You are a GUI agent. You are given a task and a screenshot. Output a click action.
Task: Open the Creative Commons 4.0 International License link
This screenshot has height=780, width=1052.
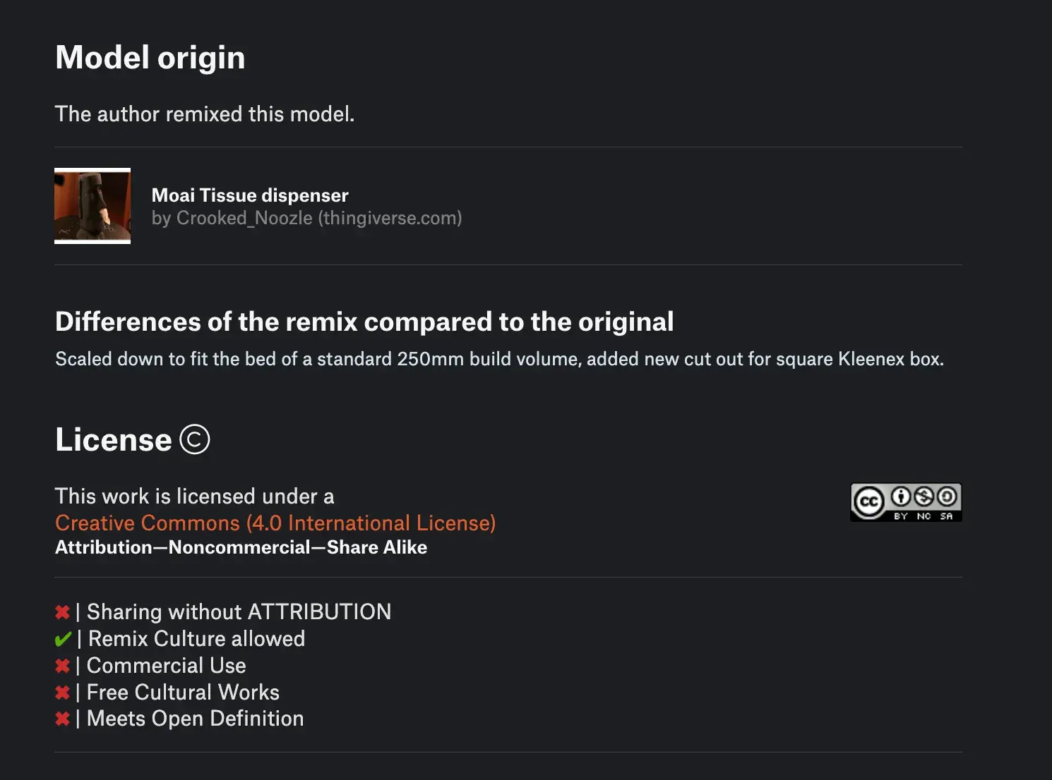point(275,523)
